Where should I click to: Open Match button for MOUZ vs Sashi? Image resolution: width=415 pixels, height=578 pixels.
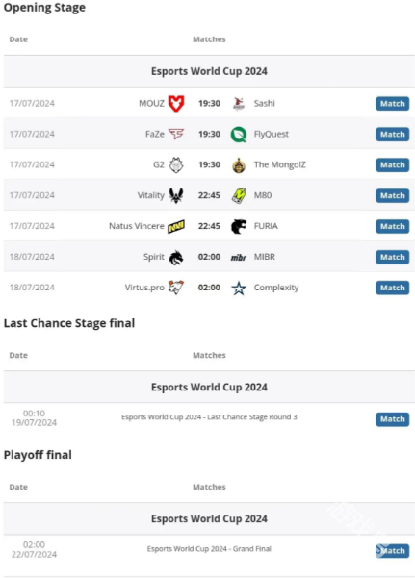pyautogui.click(x=393, y=104)
